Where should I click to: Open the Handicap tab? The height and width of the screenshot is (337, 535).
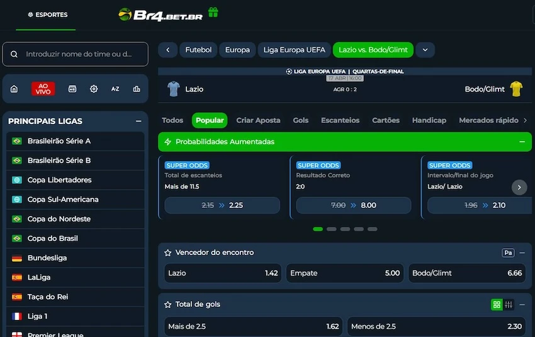pos(429,120)
